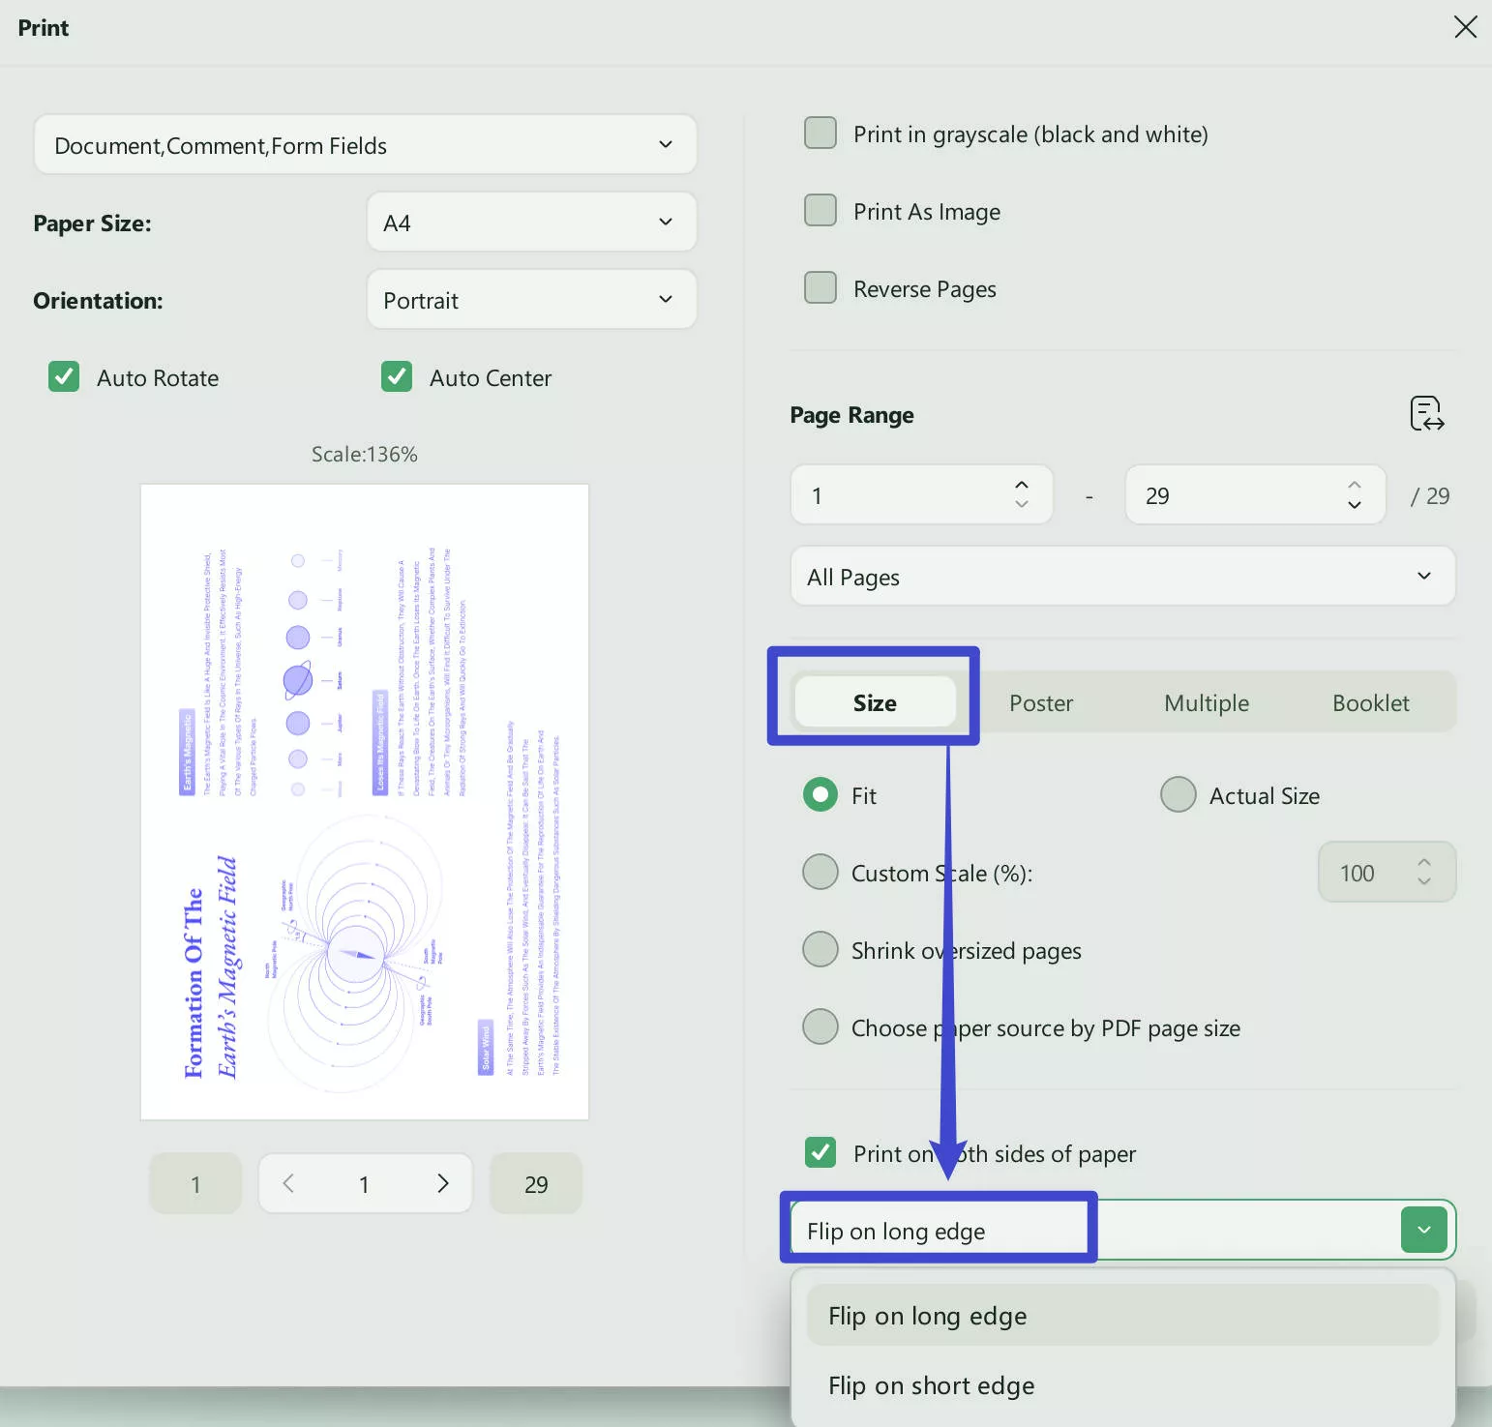1492x1427 pixels.
Task: Go to next preview page arrow
Action: (x=443, y=1183)
